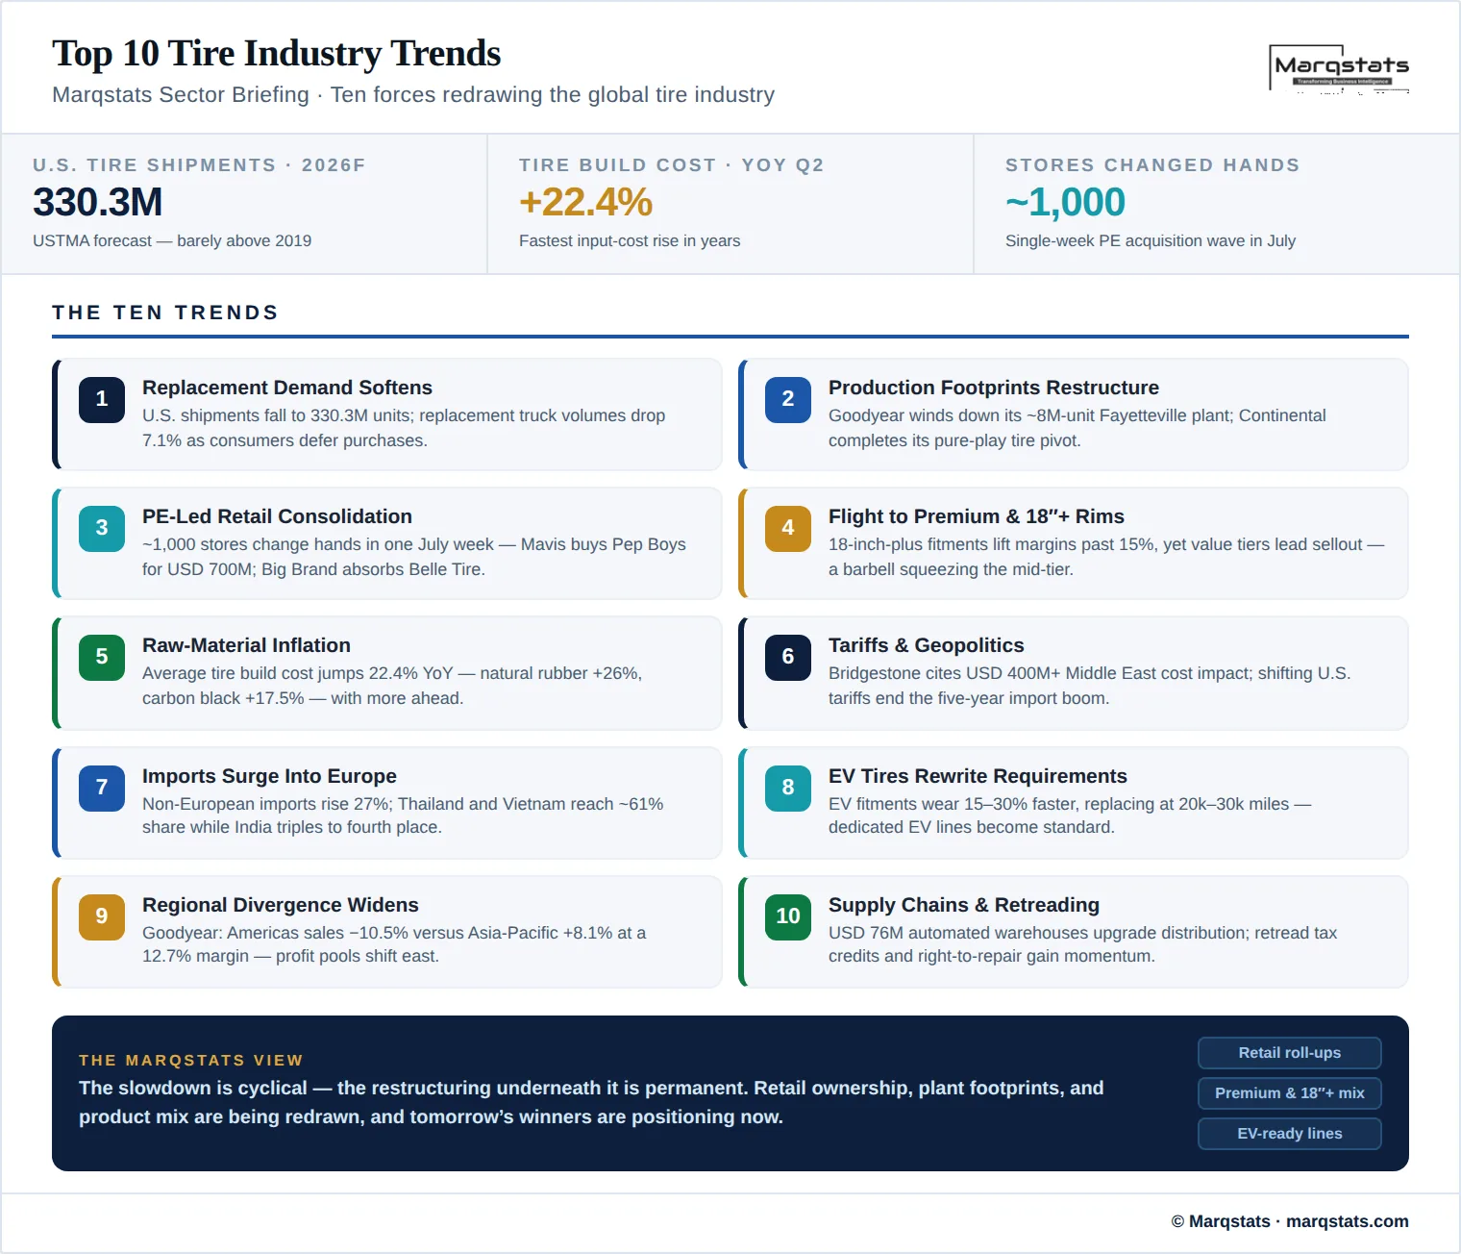
Task: Select the Marqstats Sector Briefing subtitle
Action: 413,94
